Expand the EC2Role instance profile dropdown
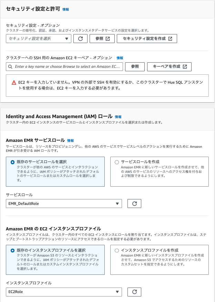 (64, 292)
